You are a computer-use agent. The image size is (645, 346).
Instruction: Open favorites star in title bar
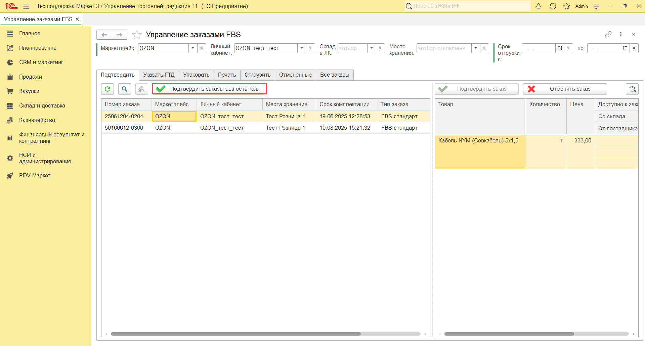point(567,6)
